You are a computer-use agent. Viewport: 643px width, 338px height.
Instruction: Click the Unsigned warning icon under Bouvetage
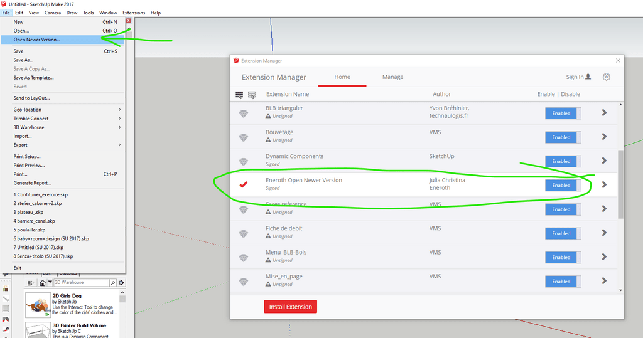click(x=268, y=140)
